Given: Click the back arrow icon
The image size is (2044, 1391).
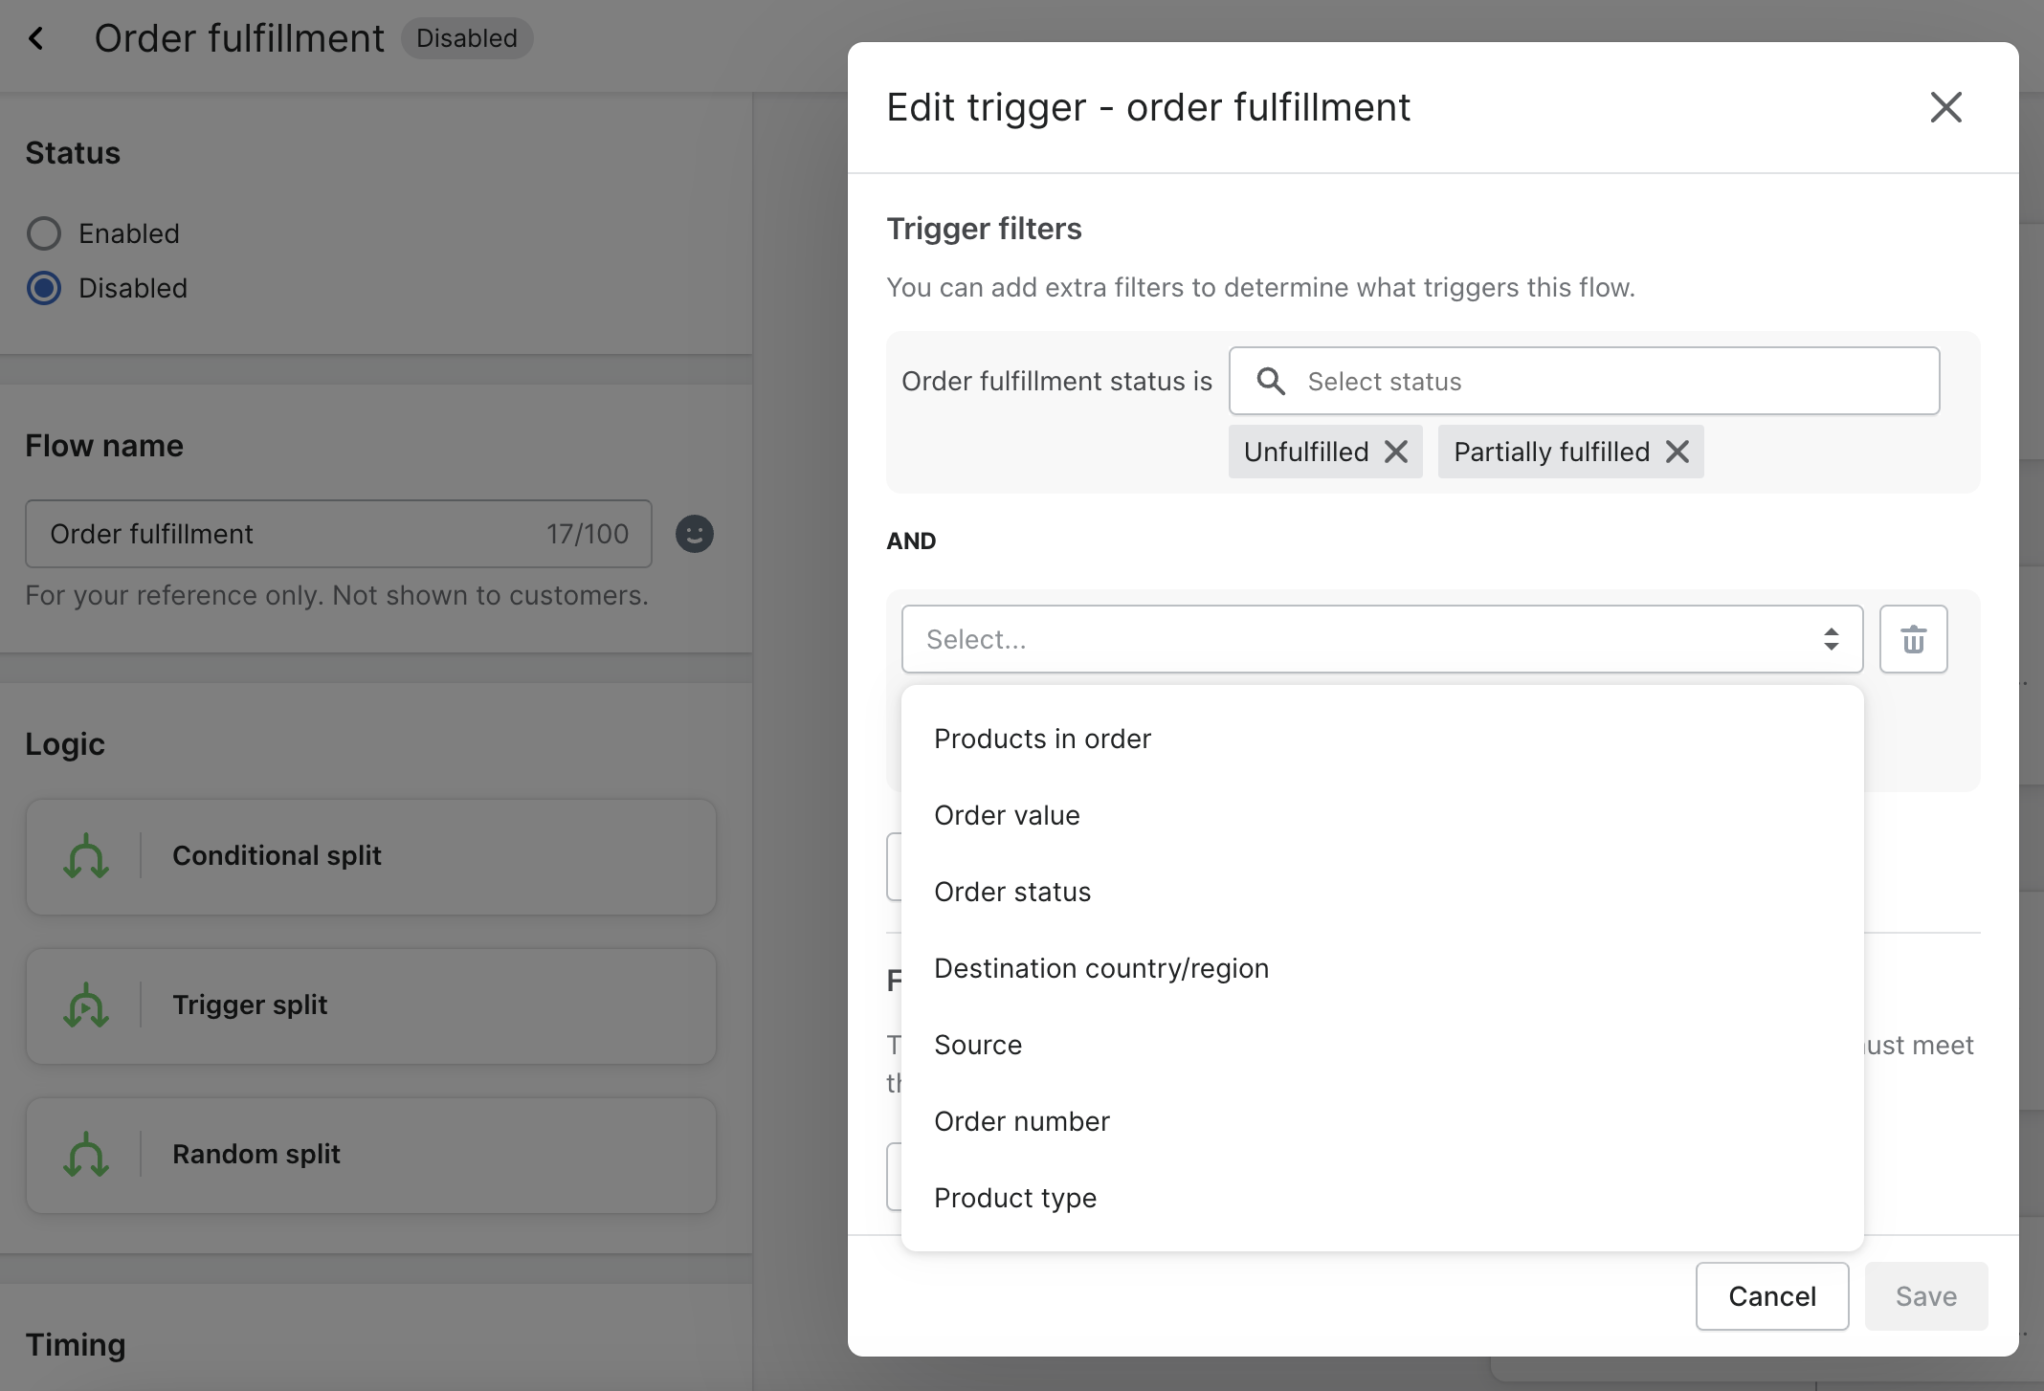Looking at the screenshot, I should (x=36, y=38).
